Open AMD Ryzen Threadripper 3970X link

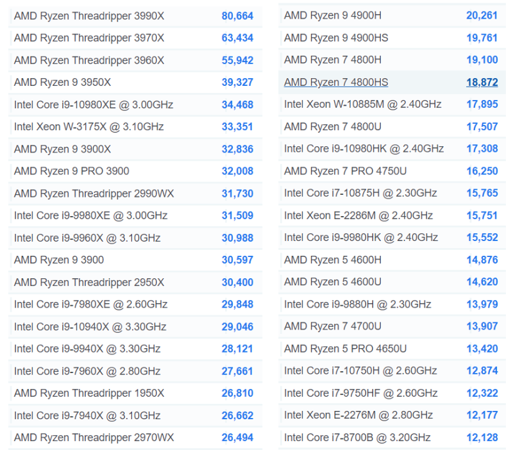click(x=89, y=38)
